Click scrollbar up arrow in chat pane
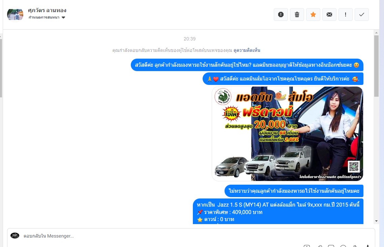The image size is (384, 247). (376, 33)
